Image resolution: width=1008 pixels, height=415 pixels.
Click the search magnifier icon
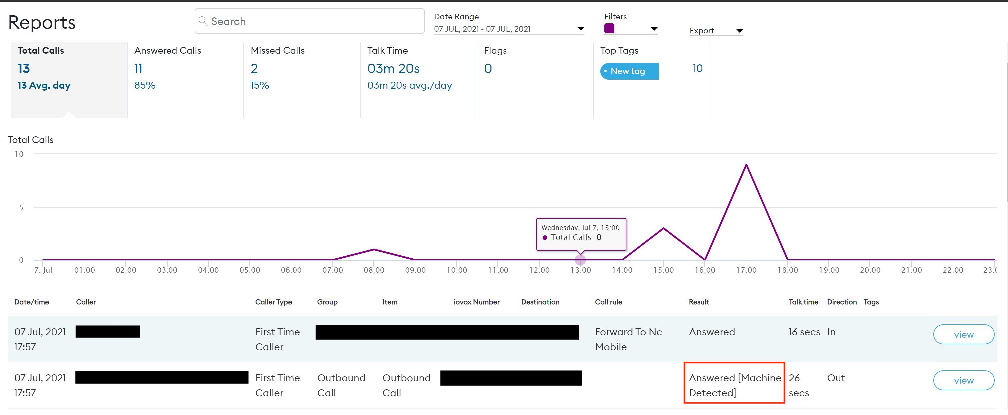203,21
